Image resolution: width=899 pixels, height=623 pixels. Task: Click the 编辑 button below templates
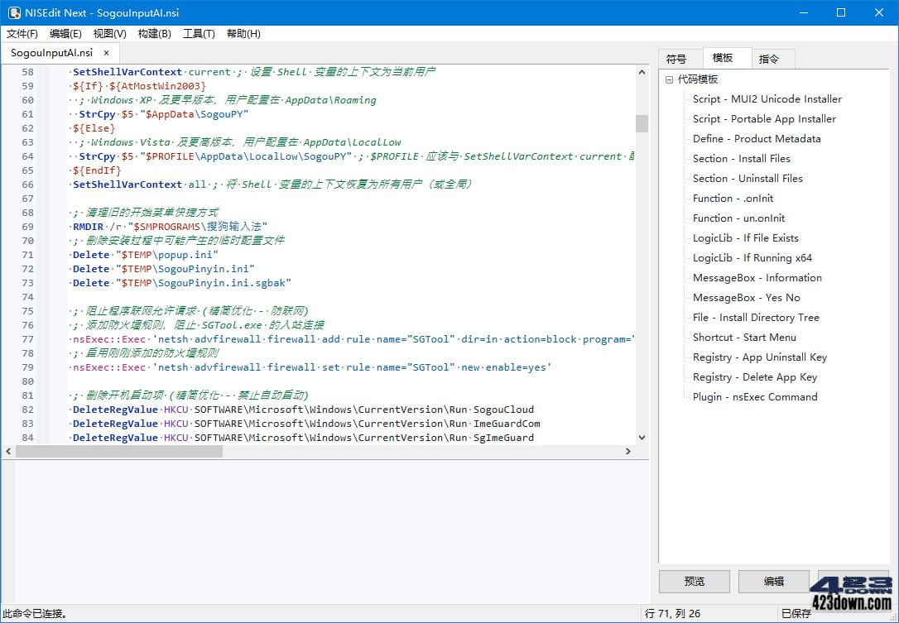click(773, 581)
